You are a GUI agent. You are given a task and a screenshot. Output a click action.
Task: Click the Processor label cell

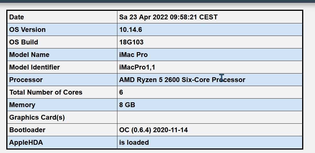point(26,80)
